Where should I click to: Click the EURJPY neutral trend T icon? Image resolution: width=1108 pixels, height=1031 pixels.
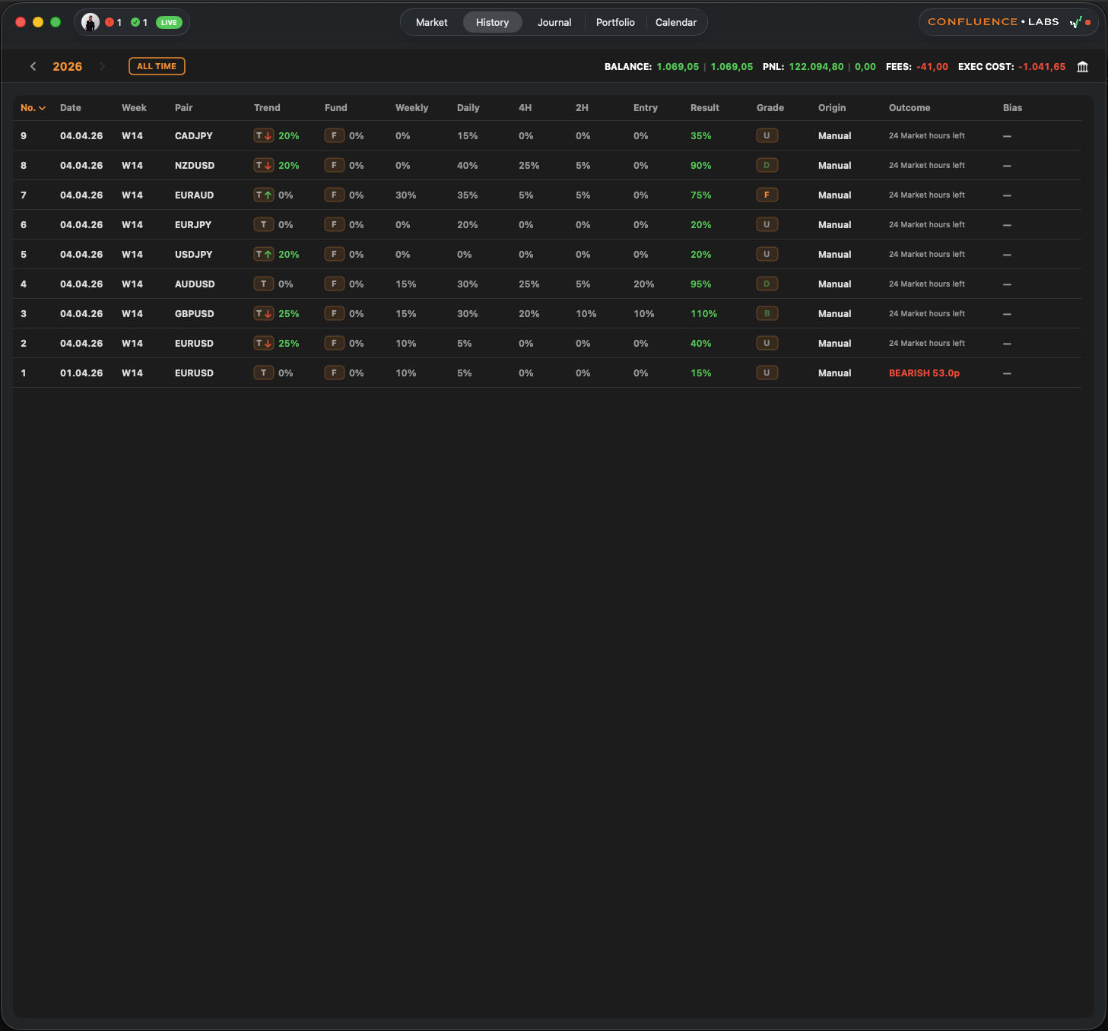[264, 224]
